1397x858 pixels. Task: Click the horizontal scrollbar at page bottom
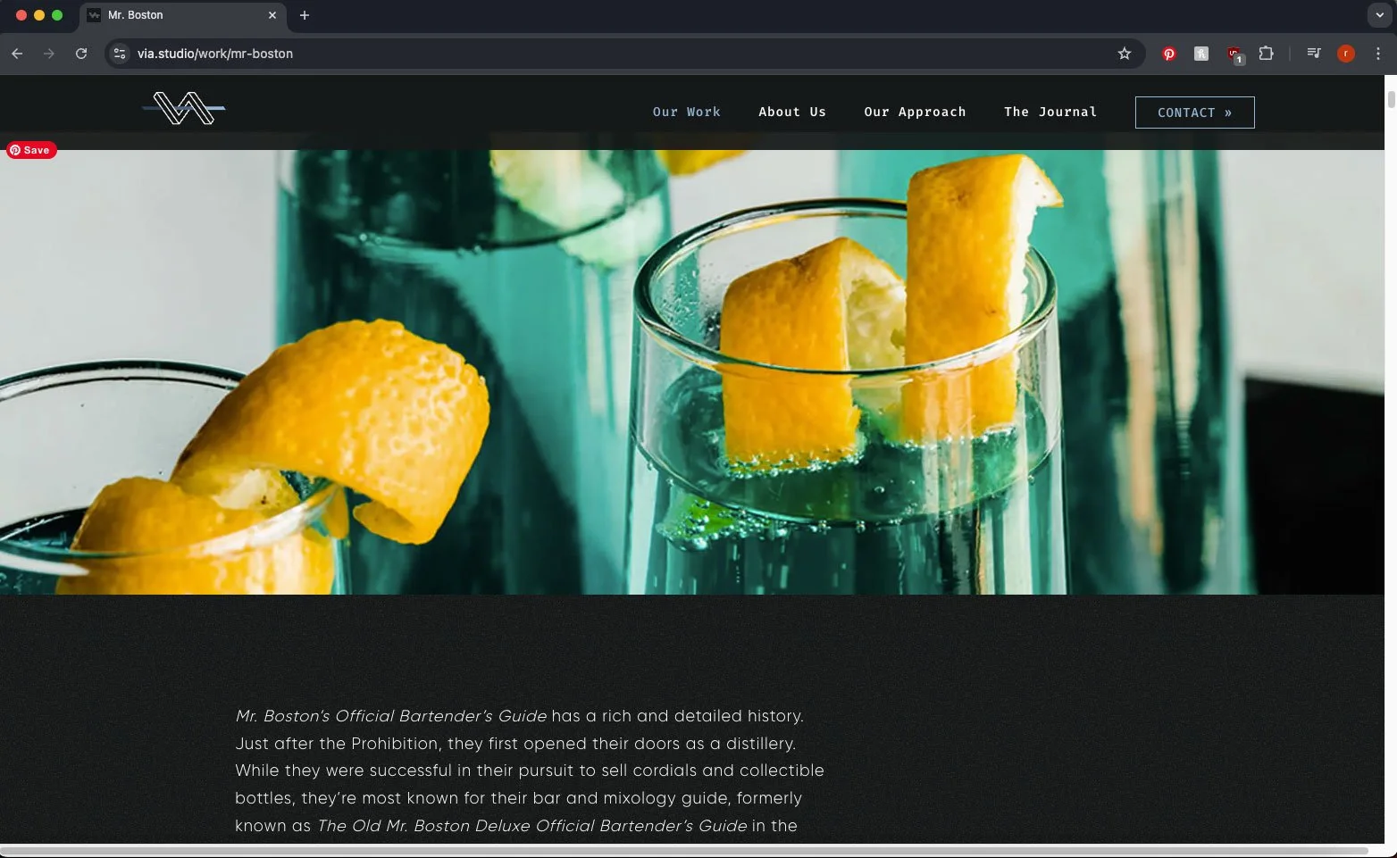[685, 850]
